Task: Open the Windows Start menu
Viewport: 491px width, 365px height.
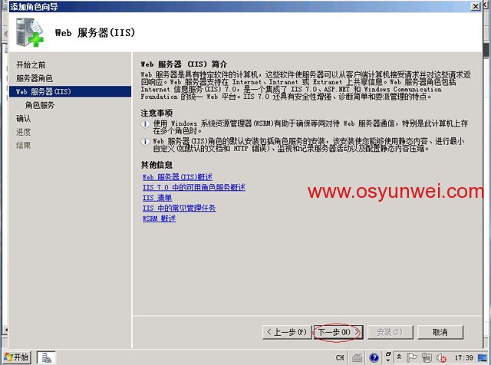Action: tap(17, 357)
